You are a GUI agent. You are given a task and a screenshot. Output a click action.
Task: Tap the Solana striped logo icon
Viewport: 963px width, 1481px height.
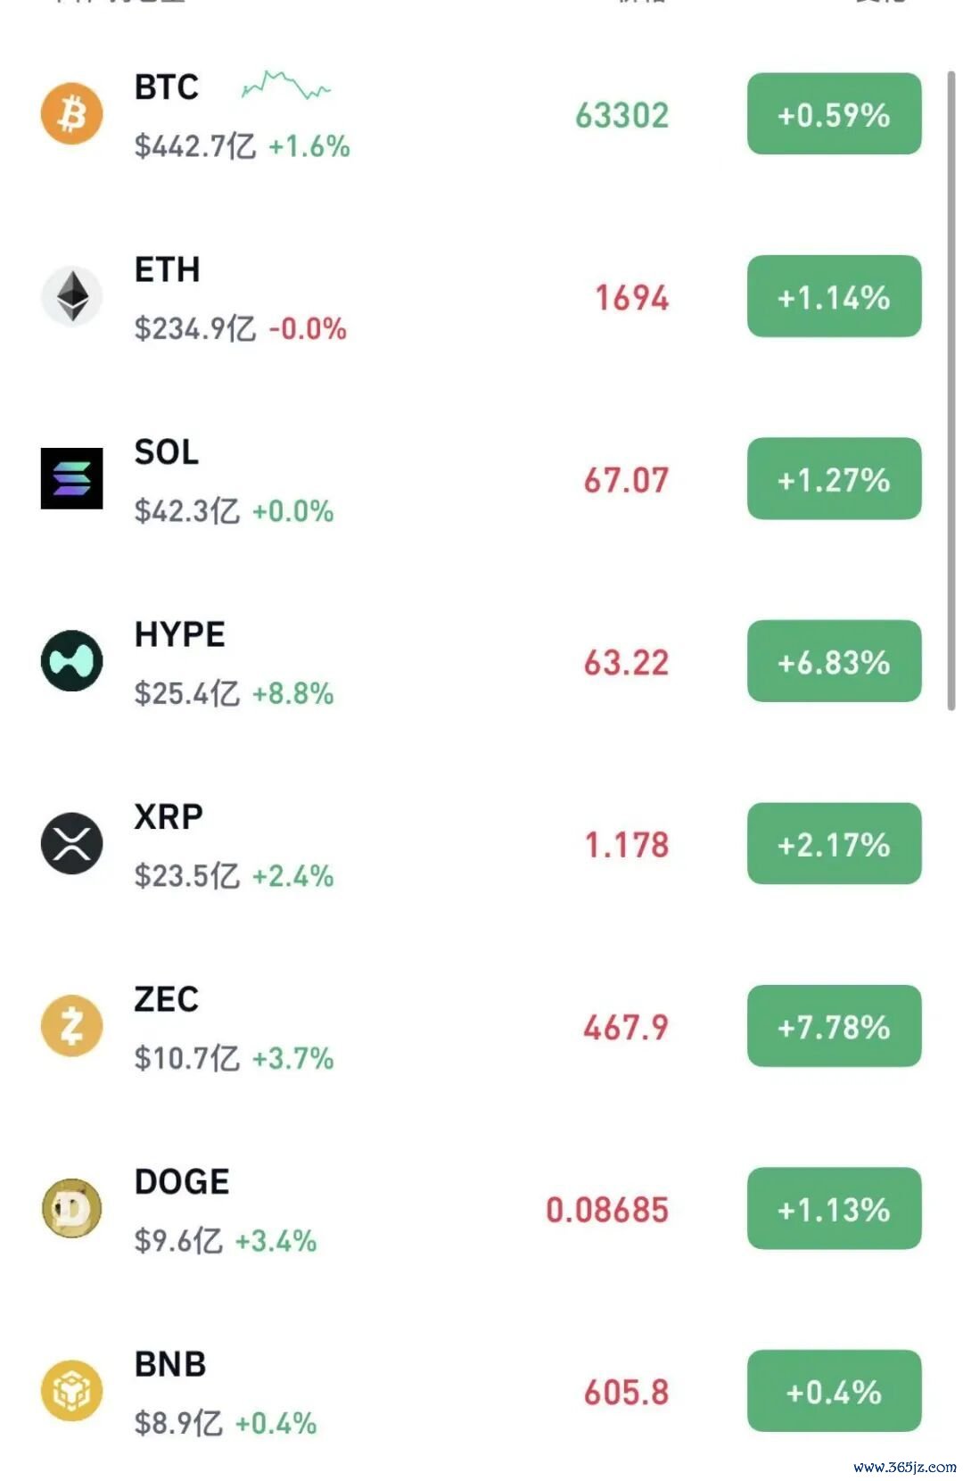tap(71, 478)
